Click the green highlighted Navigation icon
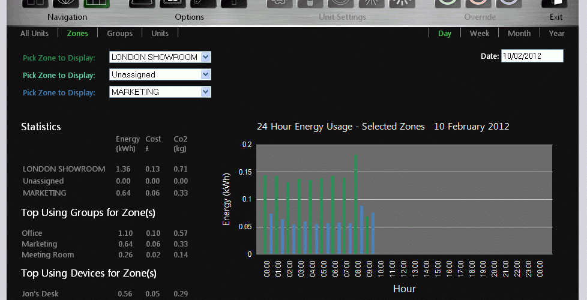Screen dimensions: 587x300 [x=97, y=4]
